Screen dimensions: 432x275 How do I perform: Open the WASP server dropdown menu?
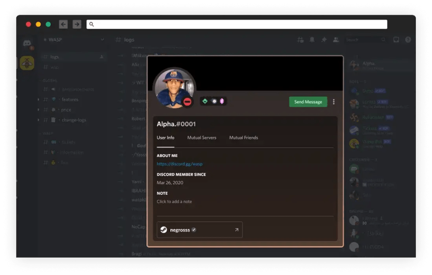(103, 39)
